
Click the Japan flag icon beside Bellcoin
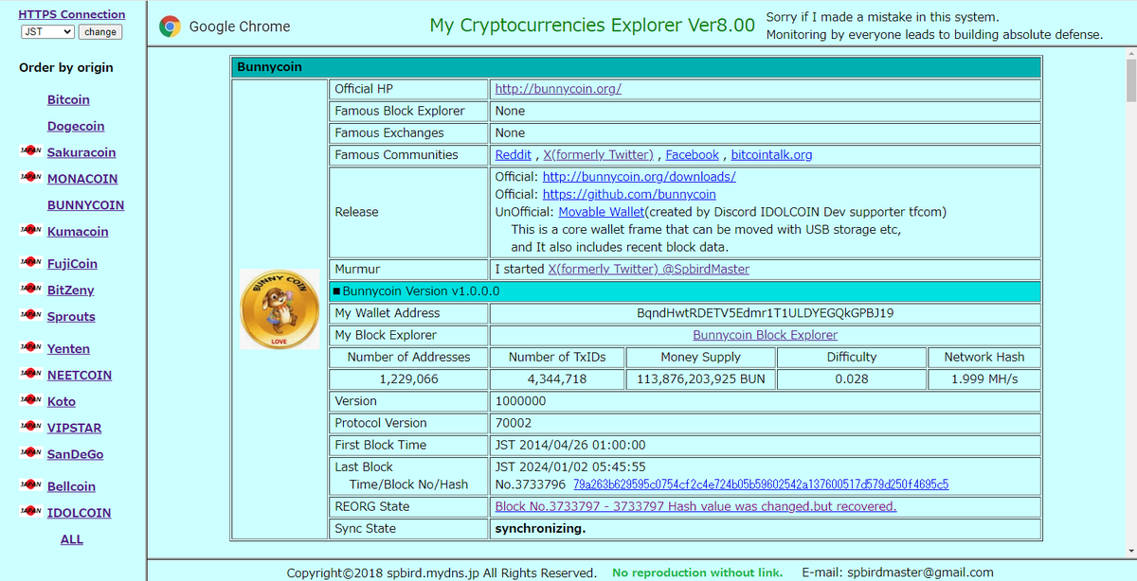[x=29, y=486]
